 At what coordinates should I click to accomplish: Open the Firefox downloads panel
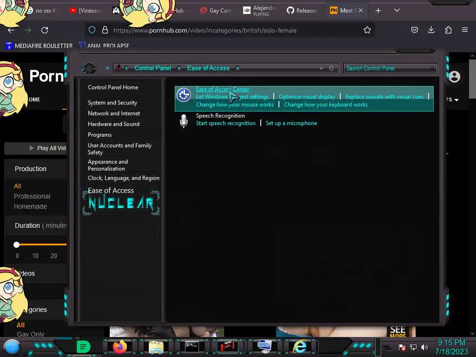(x=431, y=30)
